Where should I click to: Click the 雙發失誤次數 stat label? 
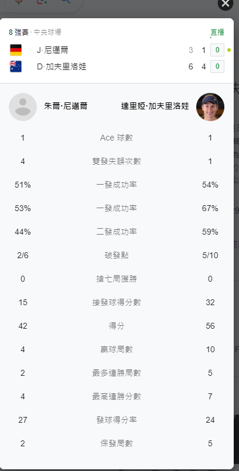coord(117,162)
